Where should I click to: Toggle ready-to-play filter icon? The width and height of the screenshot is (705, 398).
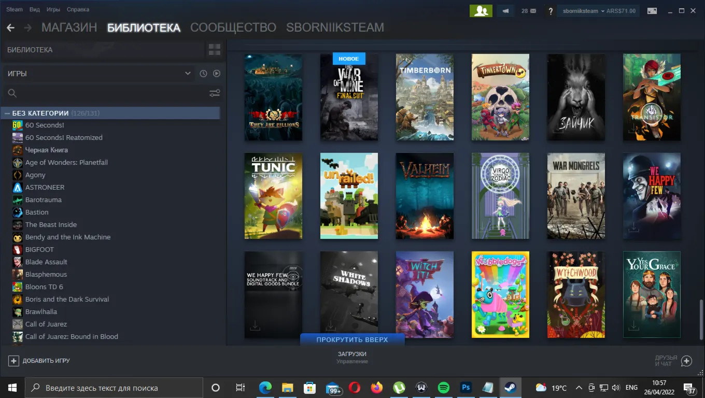click(217, 74)
